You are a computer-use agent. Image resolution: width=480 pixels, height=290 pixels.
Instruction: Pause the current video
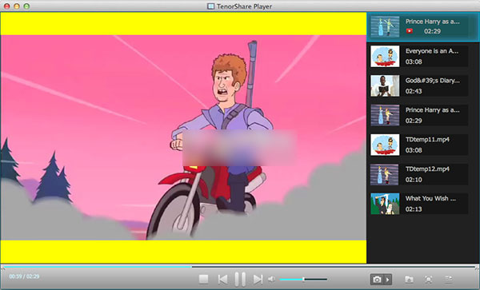click(x=240, y=280)
